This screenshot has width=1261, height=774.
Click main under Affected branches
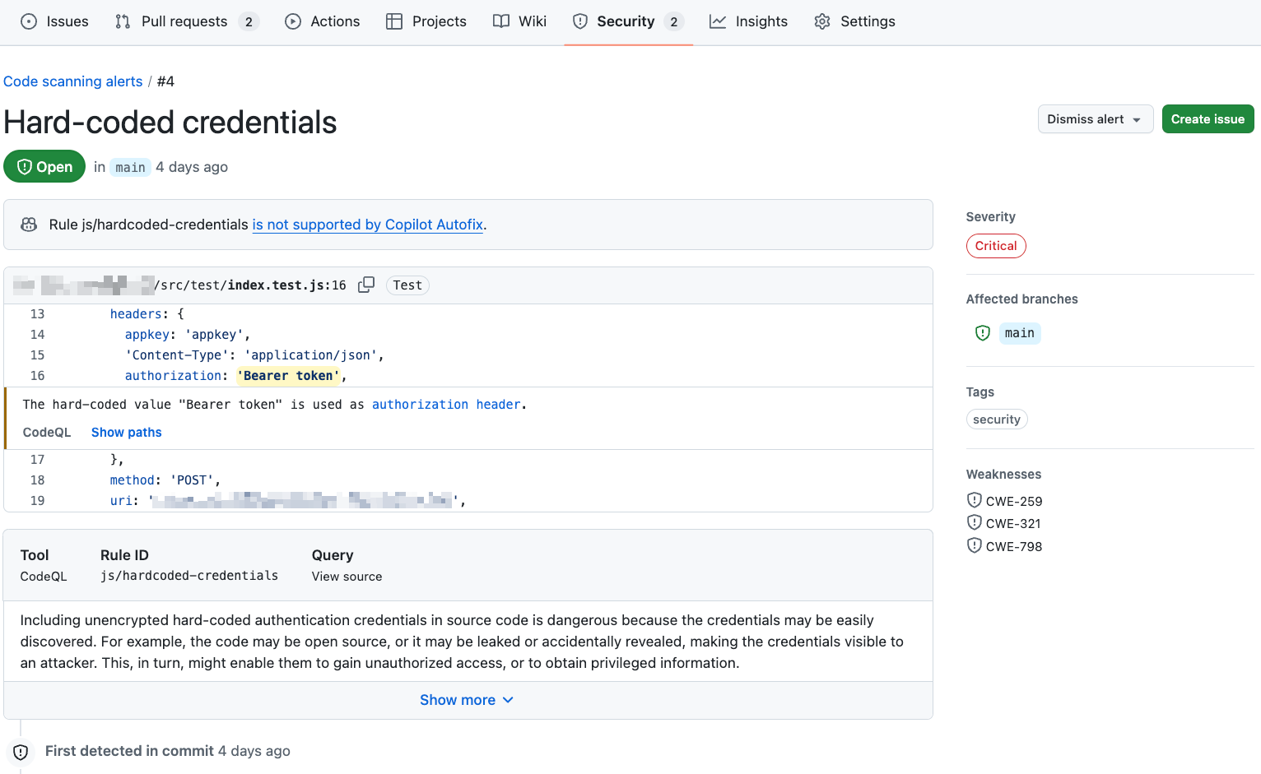1020,333
